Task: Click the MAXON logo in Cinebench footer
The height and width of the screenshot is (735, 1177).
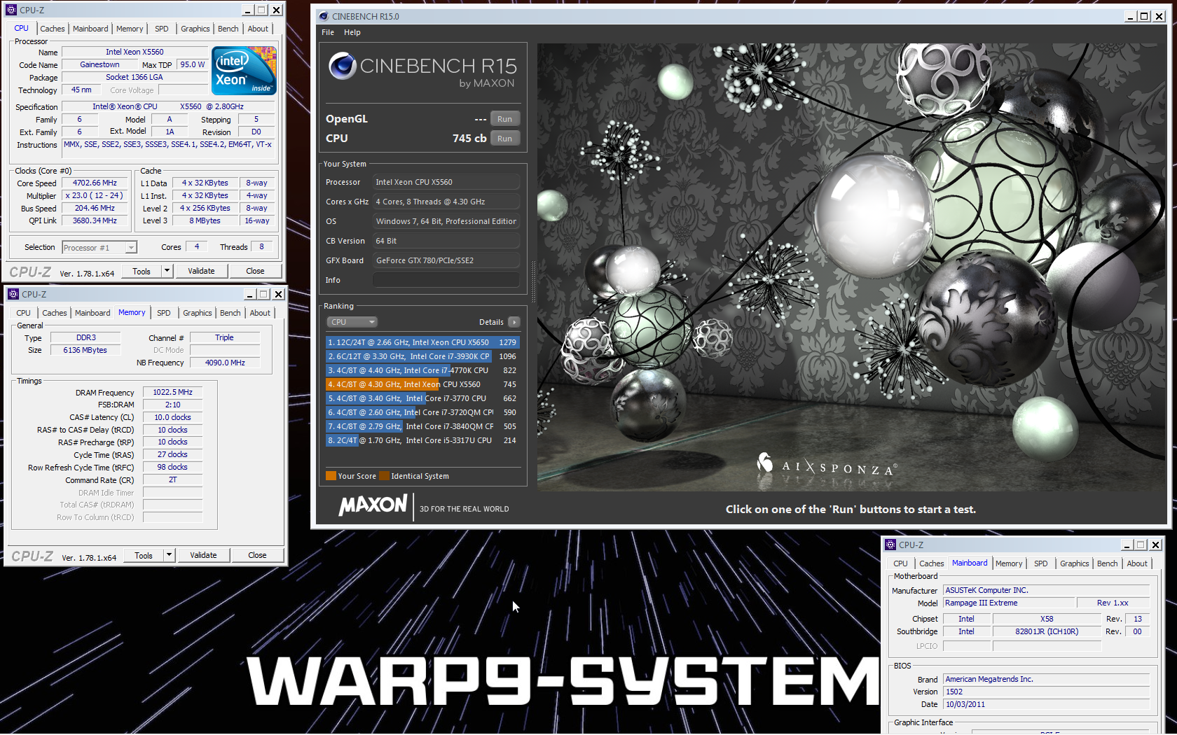Action: pyautogui.click(x=373, y=505)
